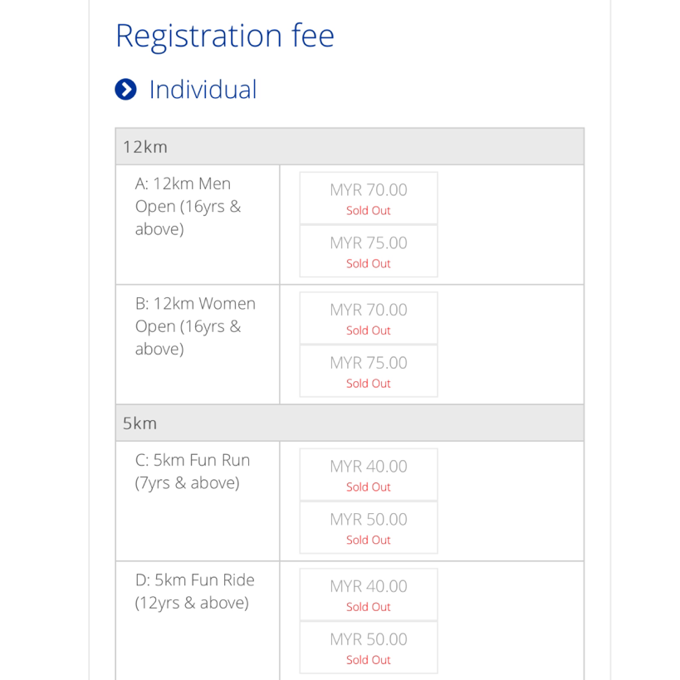Select the 12km category header row

350,147
